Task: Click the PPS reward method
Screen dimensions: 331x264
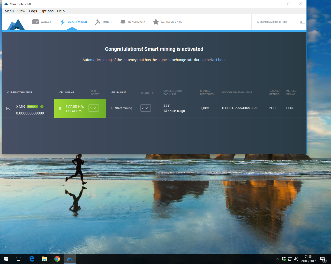Action: [272, 108]
